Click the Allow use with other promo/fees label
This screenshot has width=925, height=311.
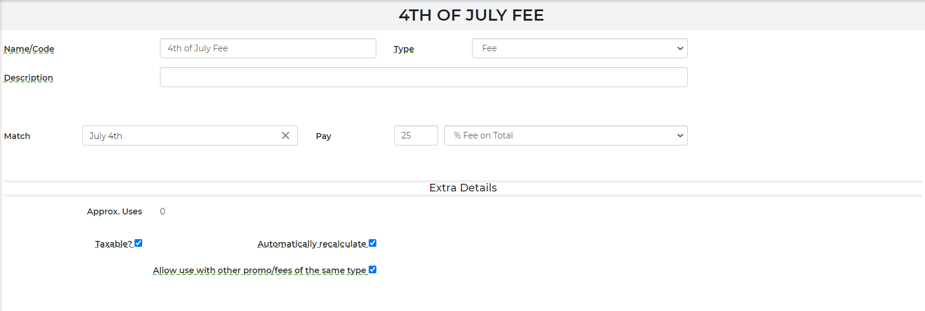point(260,270)
